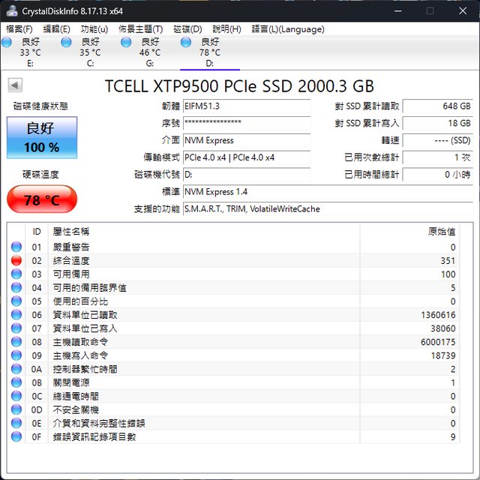Open the 編輯(E) menu
Image resolution: width=480 pixels, height=480 pixels.
57,29
